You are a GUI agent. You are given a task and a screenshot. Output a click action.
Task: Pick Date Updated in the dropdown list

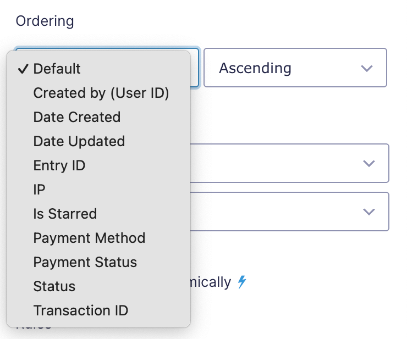pos(98,141)
